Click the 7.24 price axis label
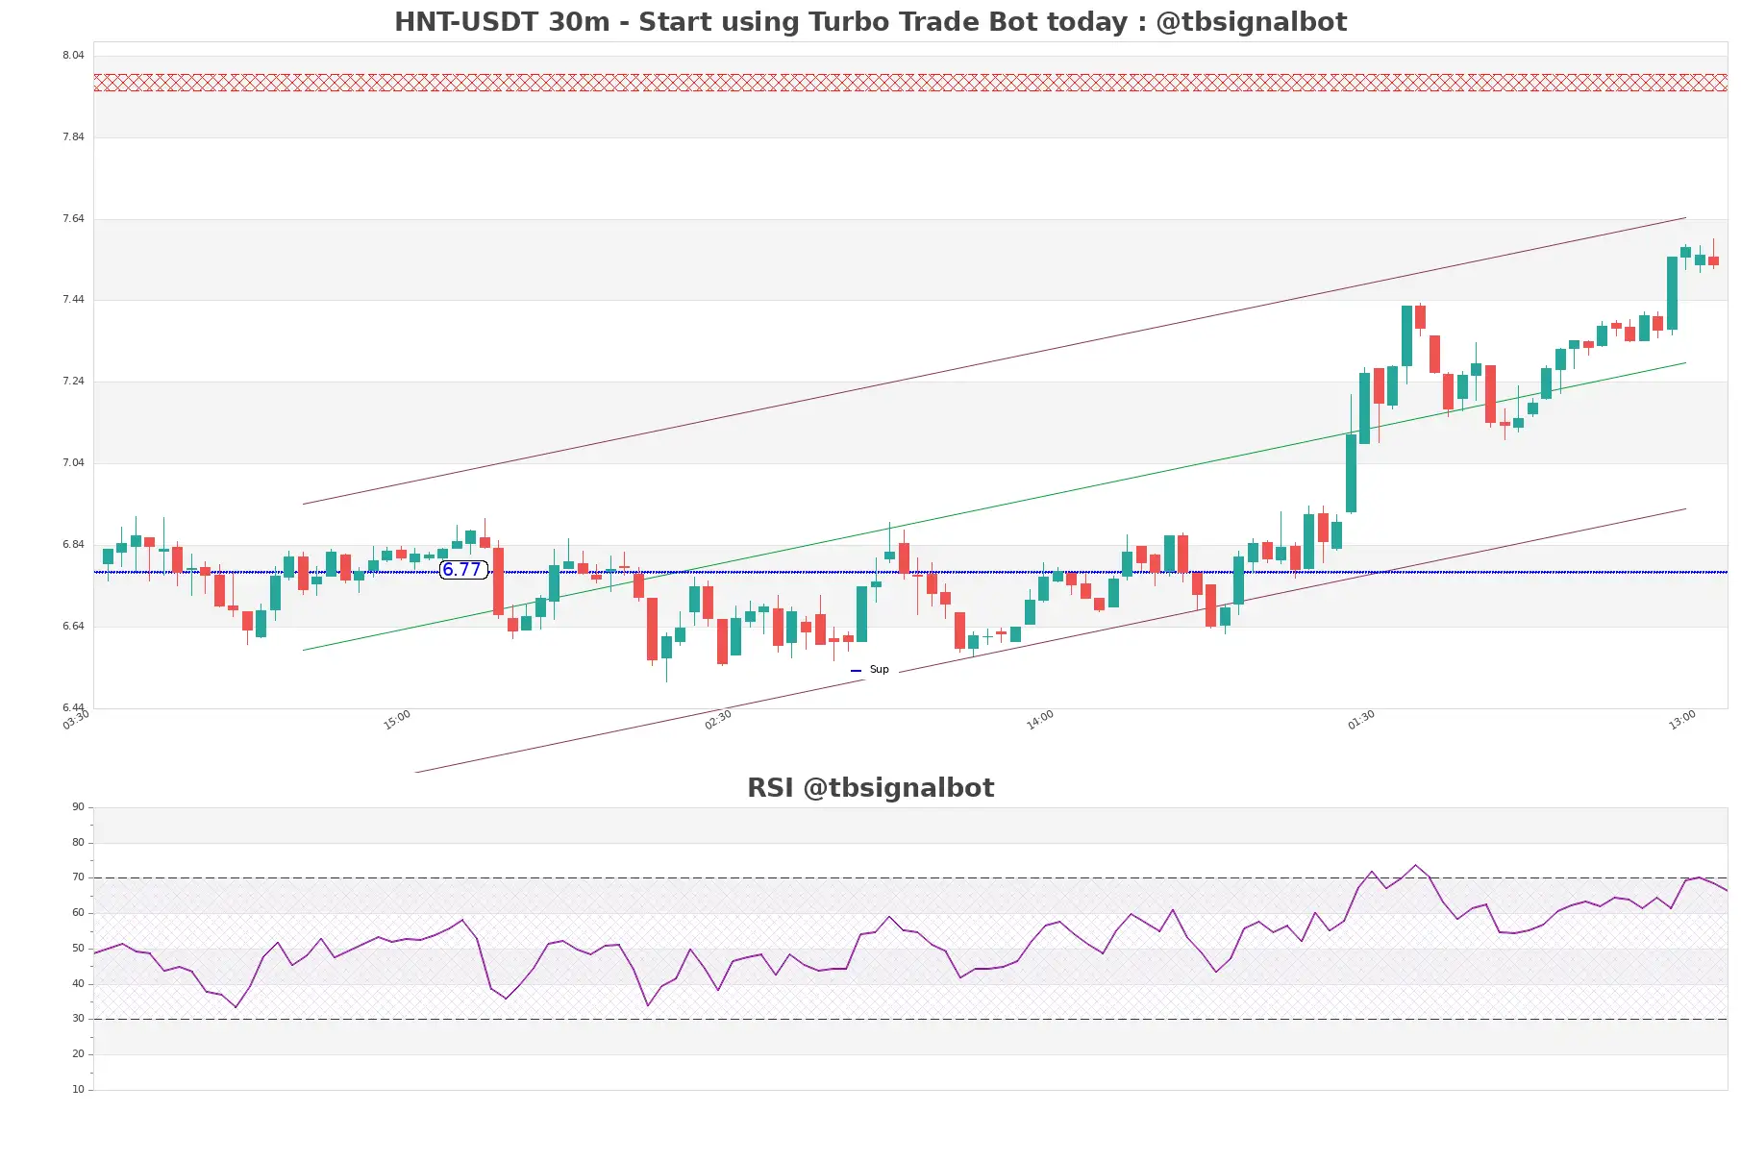Viewport: 1741px width, 1161px height. pos(73,382)
